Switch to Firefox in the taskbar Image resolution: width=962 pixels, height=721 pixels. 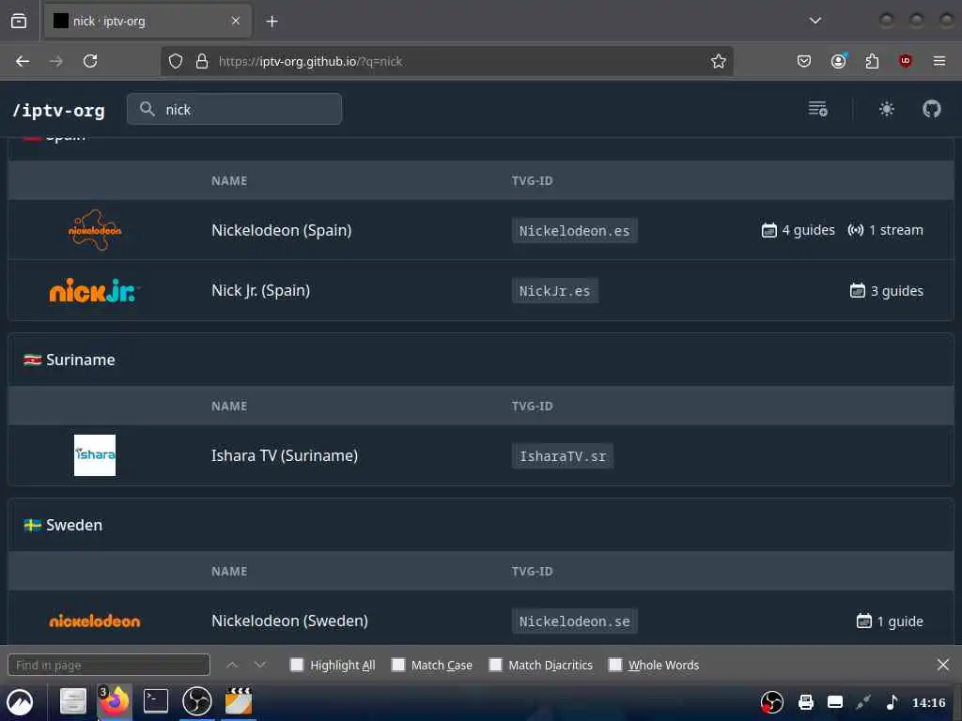click(115, 700)
